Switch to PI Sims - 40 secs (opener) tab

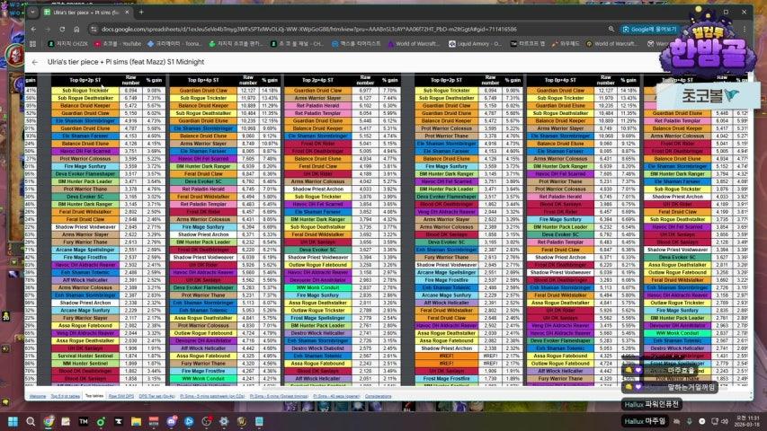click(x=336, y=396)
